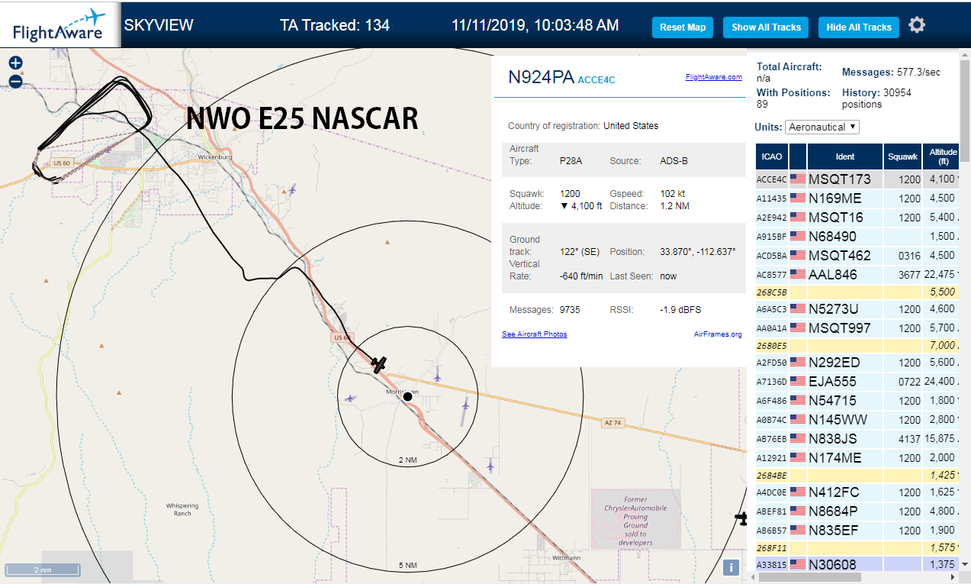Click the AZ 74 highway shield

click(x=612, y=423)
